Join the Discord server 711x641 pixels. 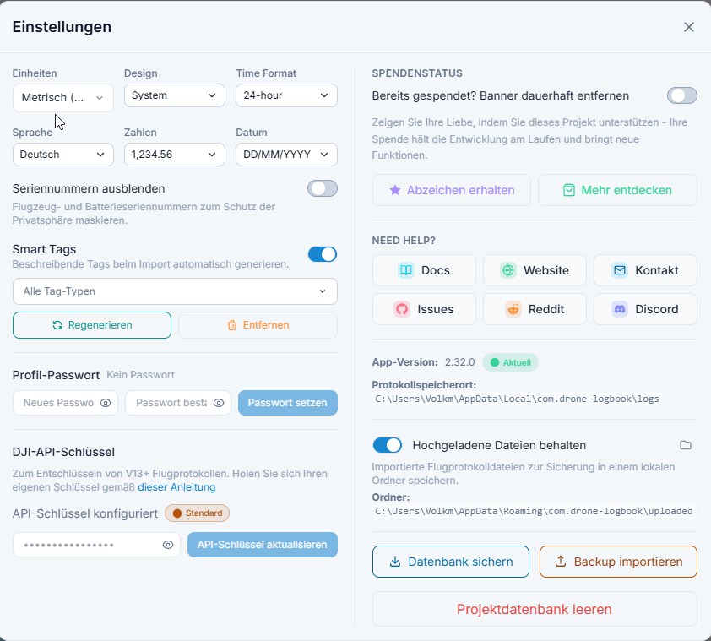(645, 309)
